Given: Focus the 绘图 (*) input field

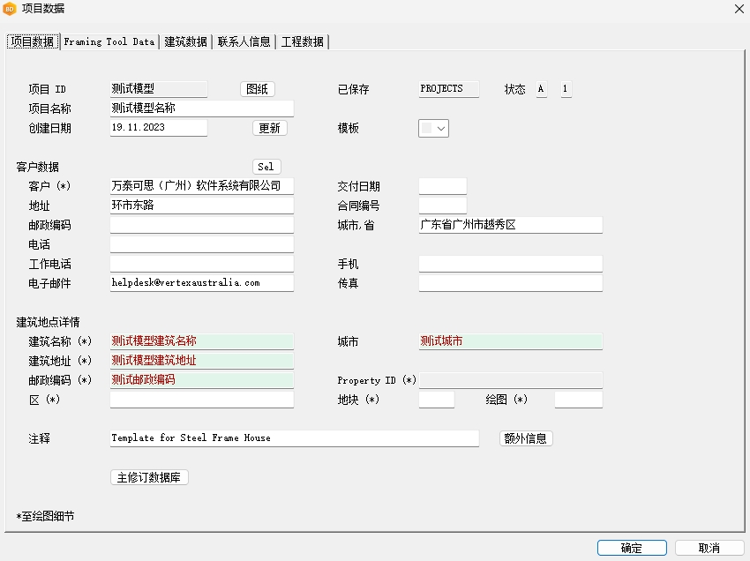Looking at the screenshot, I should tap(578, 400).
